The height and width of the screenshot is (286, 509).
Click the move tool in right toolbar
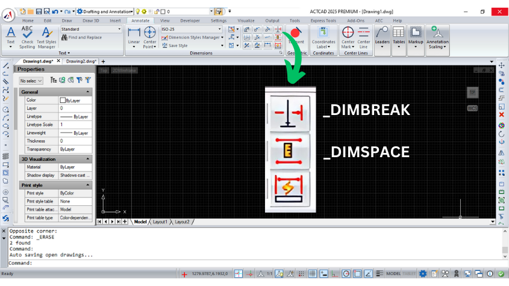502,66
